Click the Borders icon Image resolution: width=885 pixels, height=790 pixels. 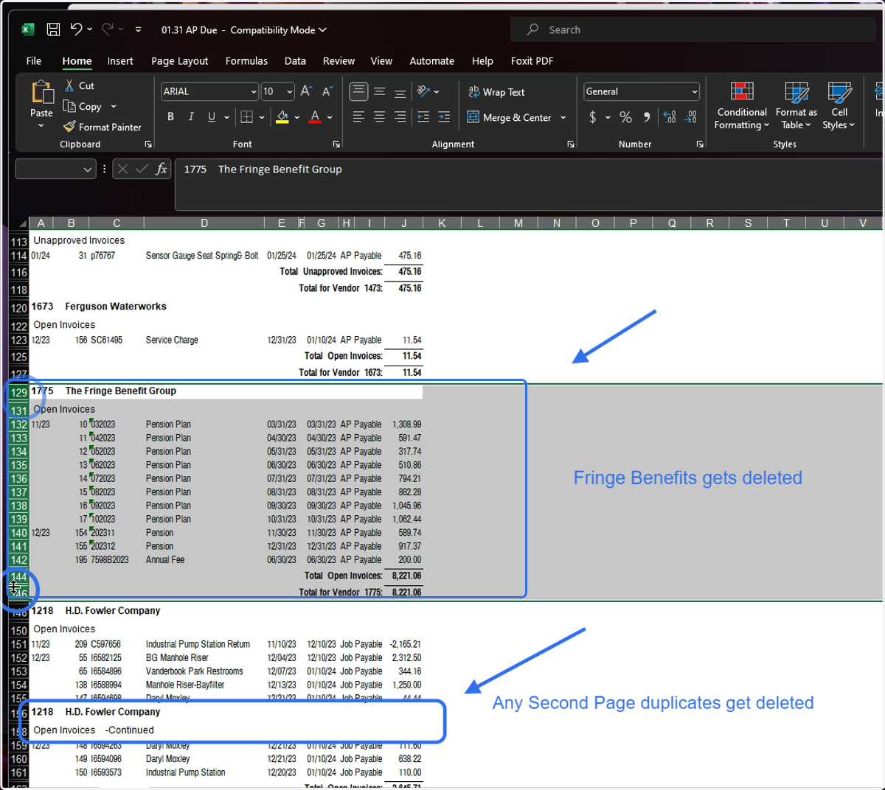(x=247, y=116)
